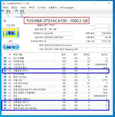115x117 pixels.
Task: Click raw value 34 in row 08
Action: (106, 77)
